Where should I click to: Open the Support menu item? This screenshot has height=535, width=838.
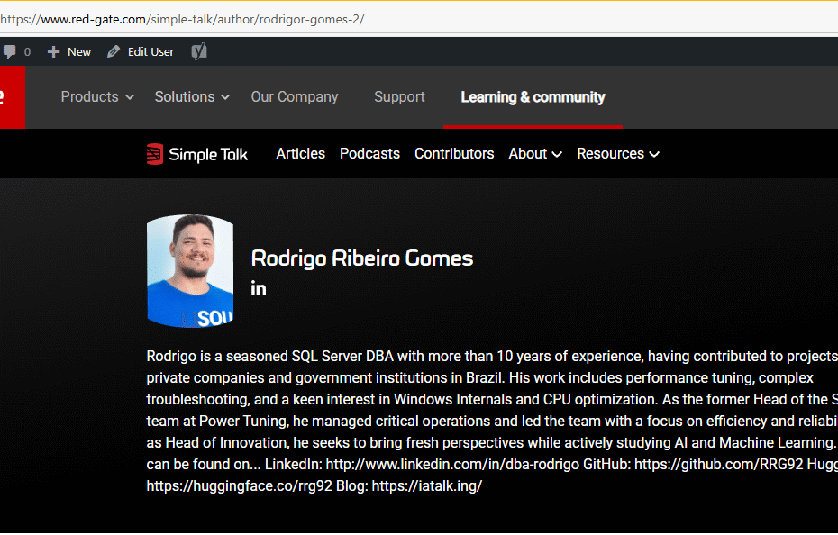coord(399,96)
